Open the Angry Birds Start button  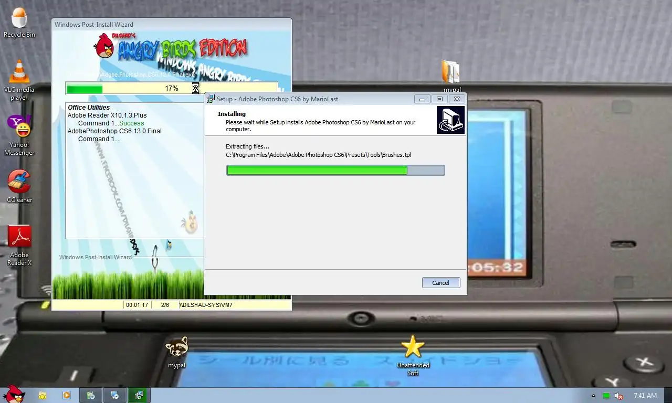(14, 395)
